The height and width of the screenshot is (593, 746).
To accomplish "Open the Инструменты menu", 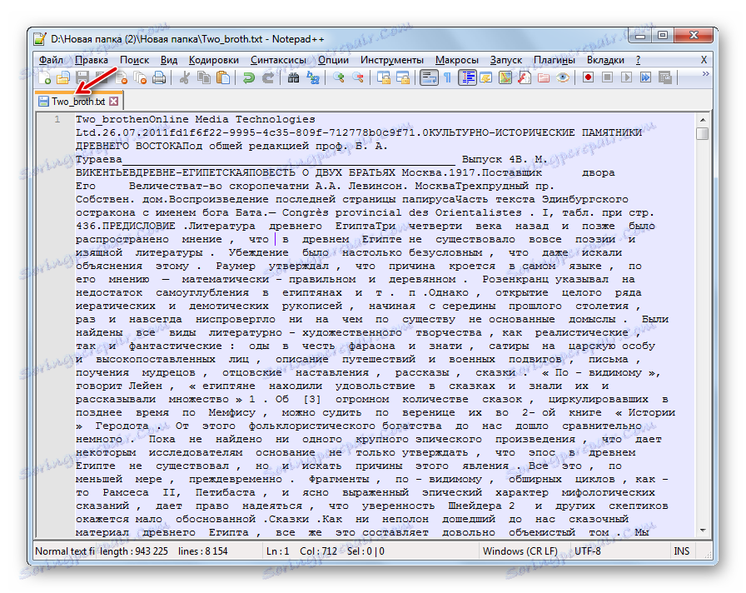I will (392, 60).
